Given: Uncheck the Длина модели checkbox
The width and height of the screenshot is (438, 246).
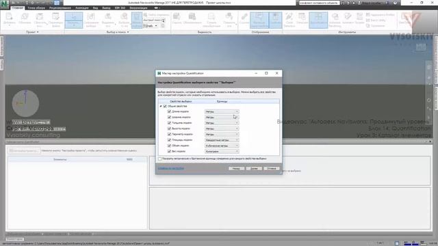Looking at the screenshot, I should [x=169, y=111].
